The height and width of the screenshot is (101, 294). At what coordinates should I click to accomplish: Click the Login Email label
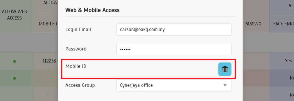(x=78, y=29)
